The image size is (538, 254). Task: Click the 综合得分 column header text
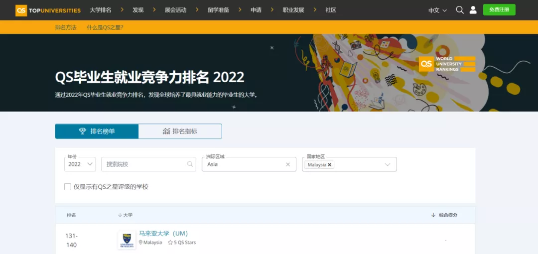(448, 215)
